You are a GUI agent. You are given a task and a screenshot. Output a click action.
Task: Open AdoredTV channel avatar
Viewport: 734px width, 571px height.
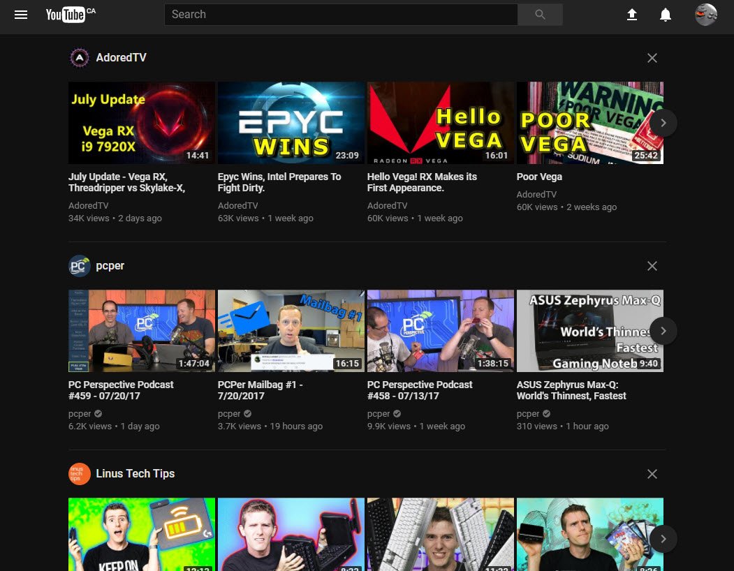pyautogui.click(x=80, y=57)
